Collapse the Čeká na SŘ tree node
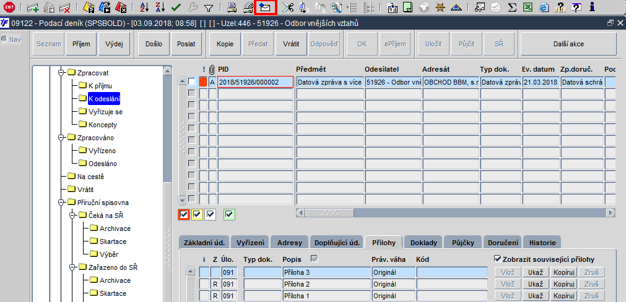This screenshot has height=302, width=626. point(72,216)
